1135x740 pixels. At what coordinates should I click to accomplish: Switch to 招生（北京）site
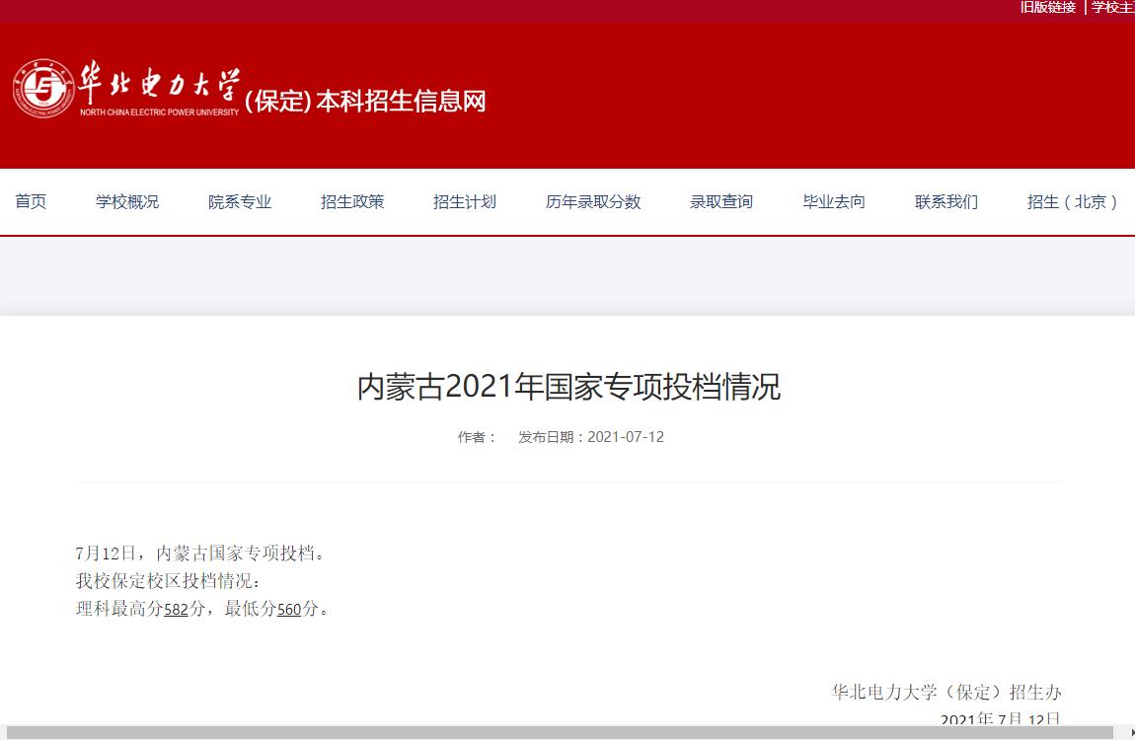(1074, 202)
